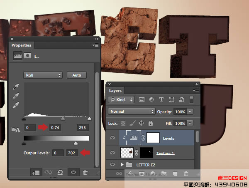
Task: Click the input shadows slider handle
Action: (24, 119)
